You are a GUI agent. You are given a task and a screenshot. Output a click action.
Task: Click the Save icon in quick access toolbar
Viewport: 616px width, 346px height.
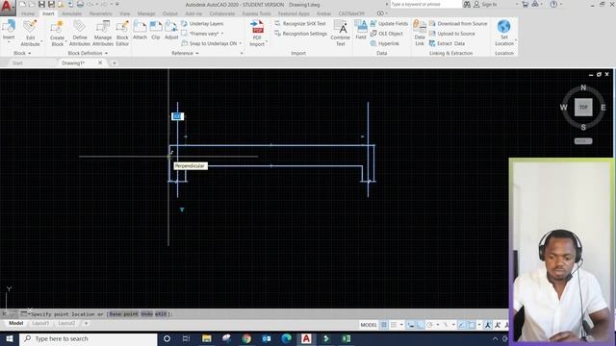coord(41,4)
